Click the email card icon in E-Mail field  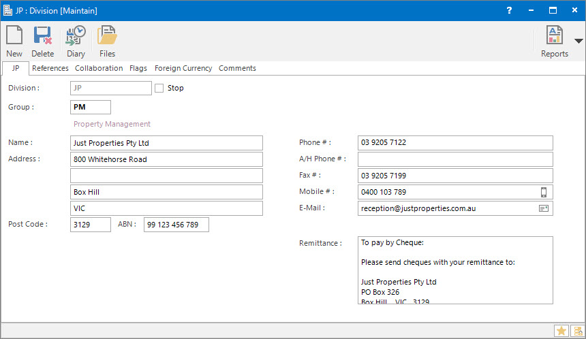[544, 208]
